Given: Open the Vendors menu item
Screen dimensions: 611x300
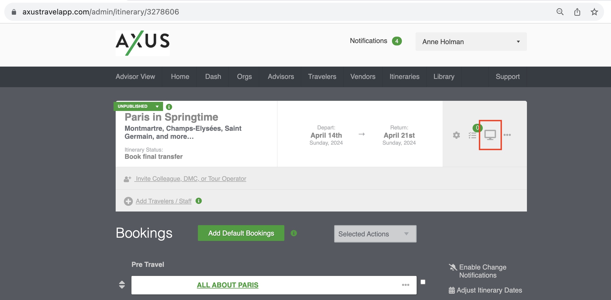Looking at the screenshot, I should tap(363, 77).
